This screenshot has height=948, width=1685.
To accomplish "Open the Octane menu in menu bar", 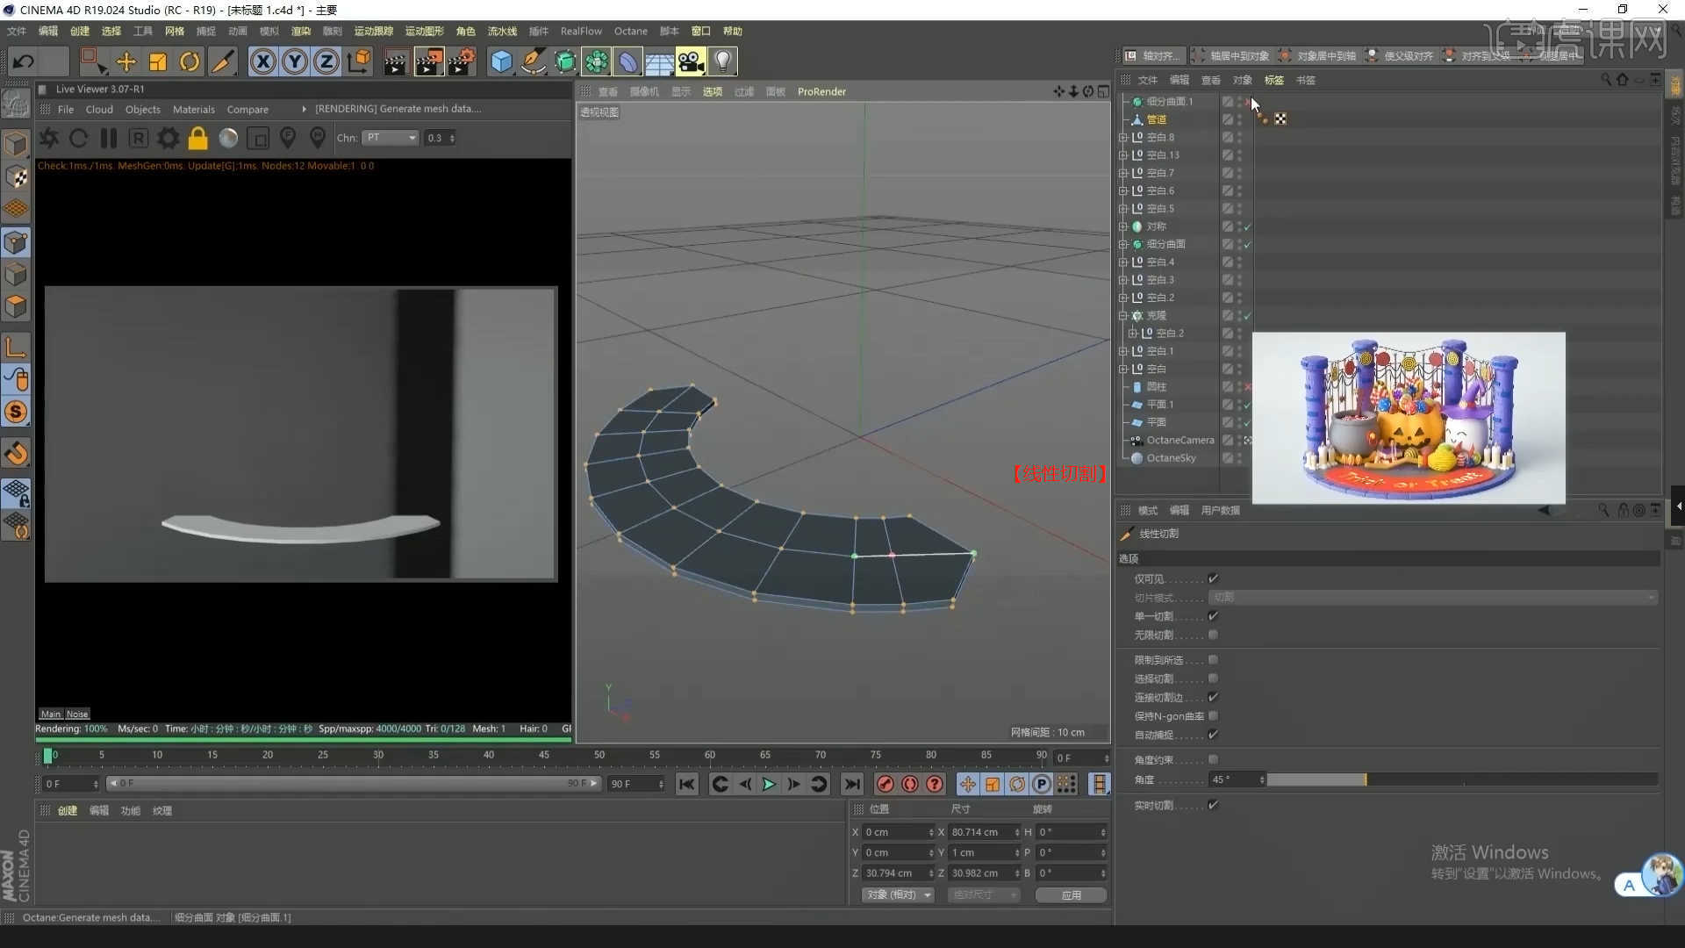I will (x=631, y=31).
